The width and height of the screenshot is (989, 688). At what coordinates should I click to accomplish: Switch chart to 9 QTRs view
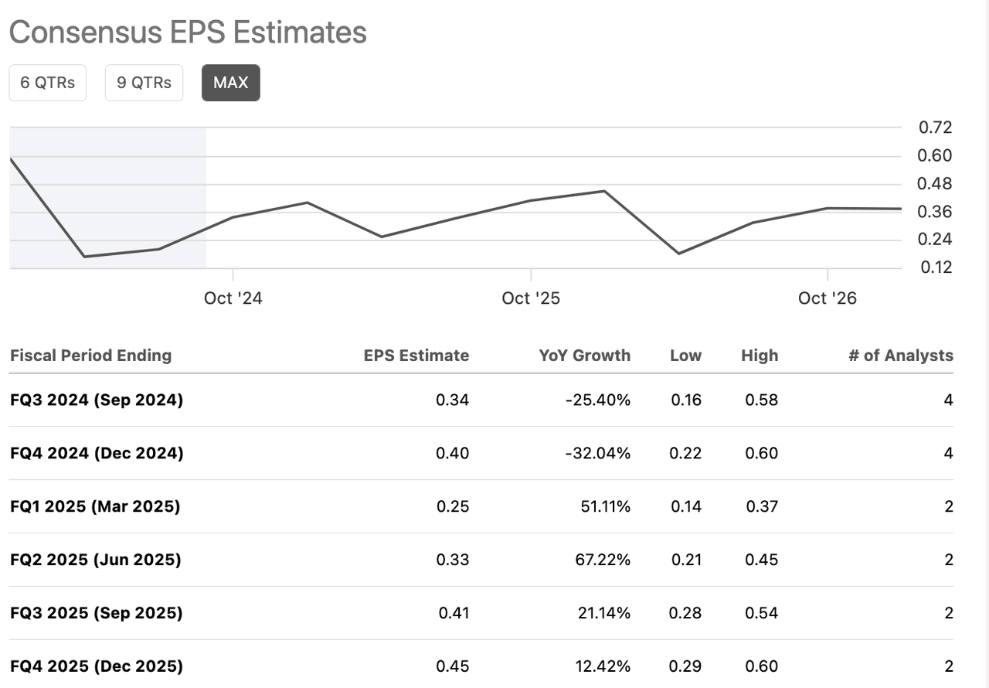click(144, 83)
